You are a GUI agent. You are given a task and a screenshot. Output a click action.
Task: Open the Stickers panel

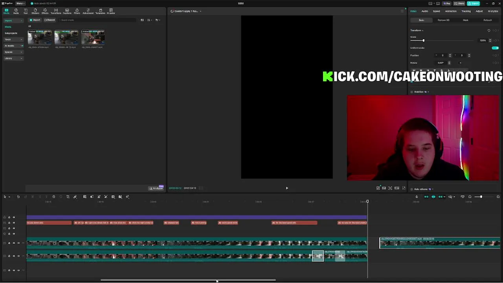click(35, 11)
